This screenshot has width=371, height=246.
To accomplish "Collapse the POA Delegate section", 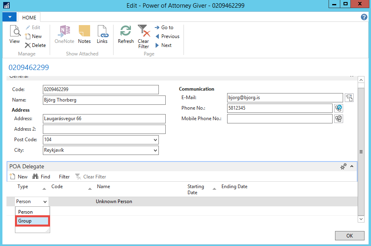I will (352, 166).
